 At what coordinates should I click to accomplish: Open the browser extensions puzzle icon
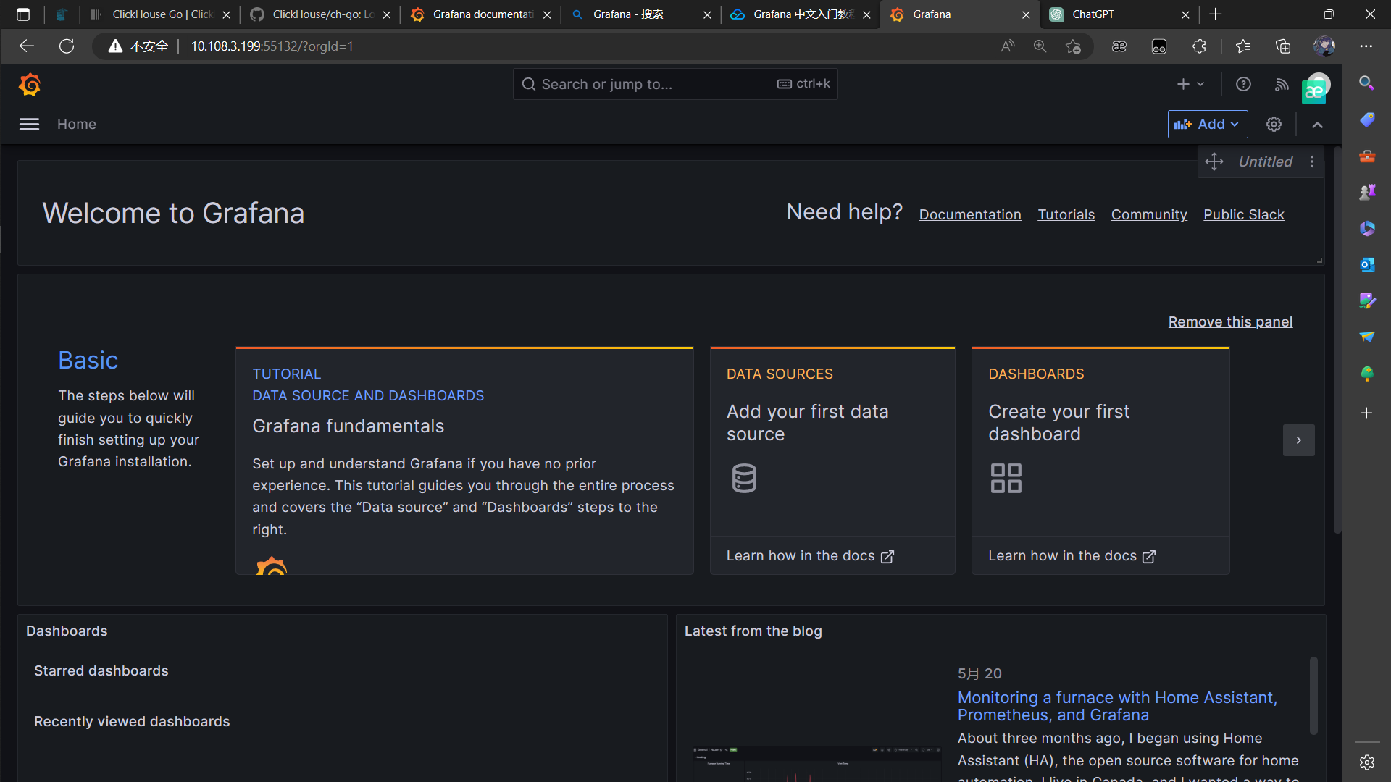coord(1199,46)
